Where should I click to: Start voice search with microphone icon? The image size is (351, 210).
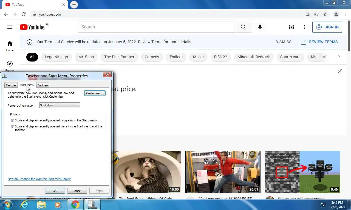tap(260, 27)
